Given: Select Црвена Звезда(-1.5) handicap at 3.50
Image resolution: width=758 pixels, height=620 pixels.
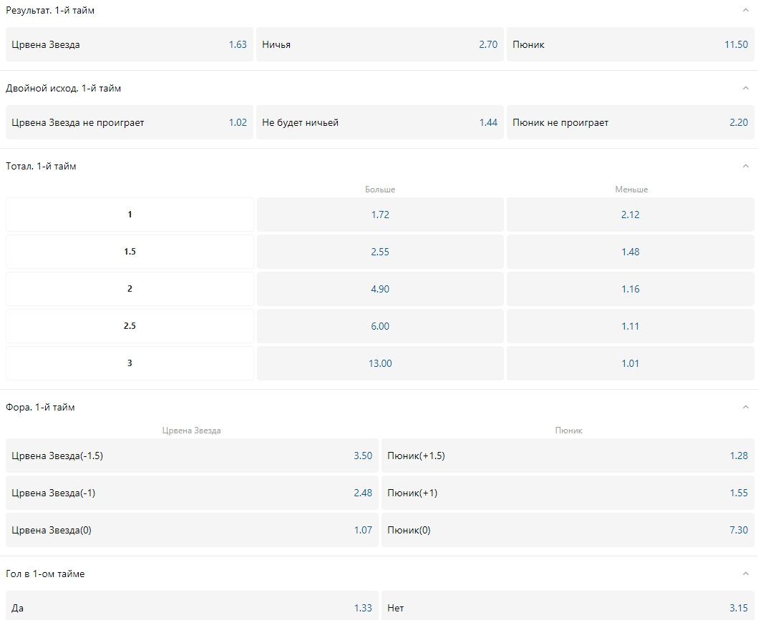Looking at the screenshot, I should tap(192, 456).
